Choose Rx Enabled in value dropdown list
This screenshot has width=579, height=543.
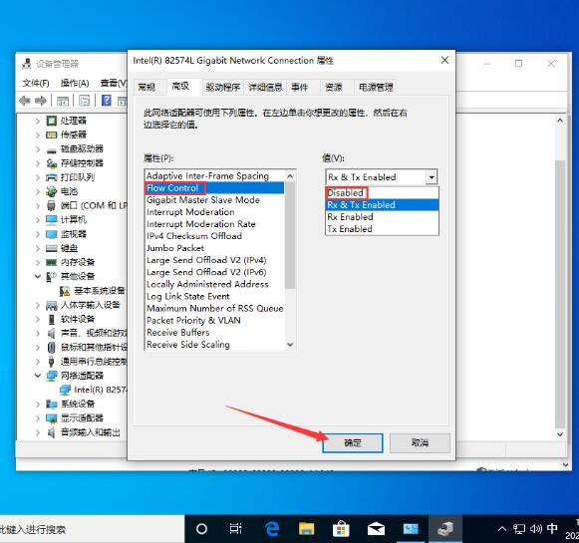pos(382,216)
